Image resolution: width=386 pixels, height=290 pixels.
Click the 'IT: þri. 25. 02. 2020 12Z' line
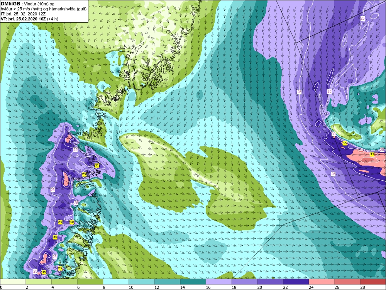coord(23,14)
